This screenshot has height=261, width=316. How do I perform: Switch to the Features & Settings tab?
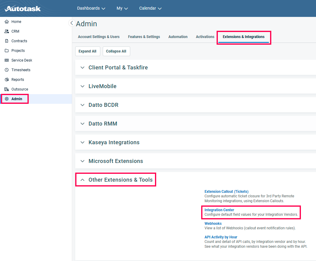(144, 37)
